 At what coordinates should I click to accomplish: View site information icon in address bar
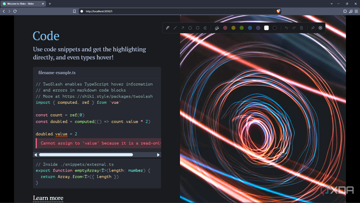82,11
